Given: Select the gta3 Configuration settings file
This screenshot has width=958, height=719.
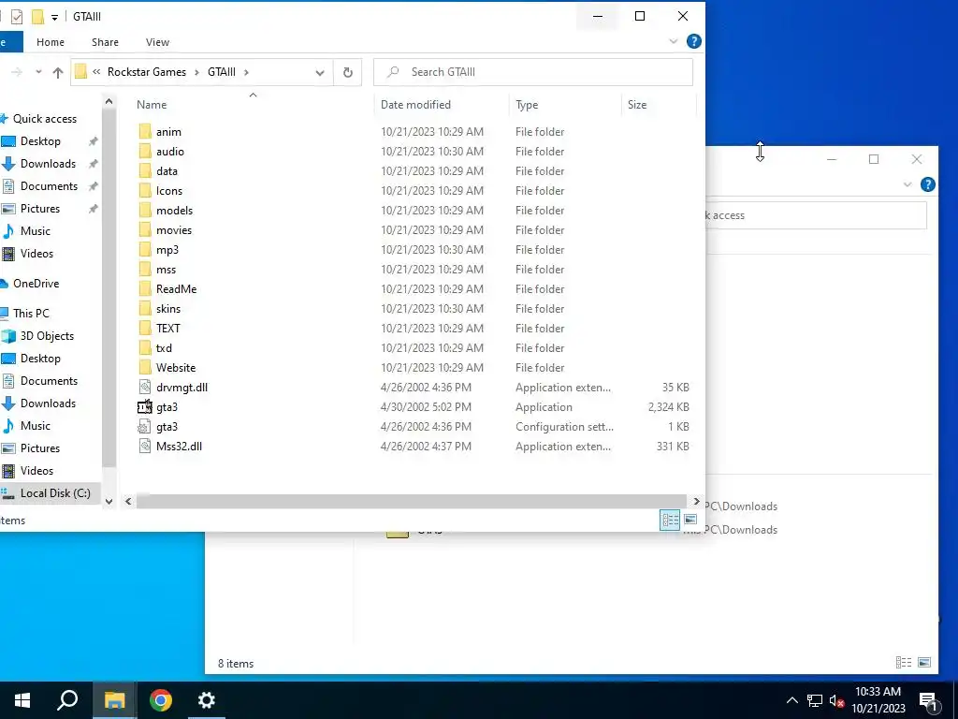Looking at the screenshot, I should tap(167, 427).
